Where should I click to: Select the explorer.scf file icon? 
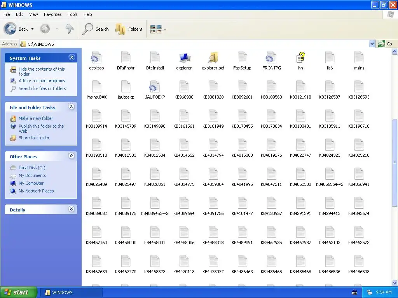click(x=213, y=57)
